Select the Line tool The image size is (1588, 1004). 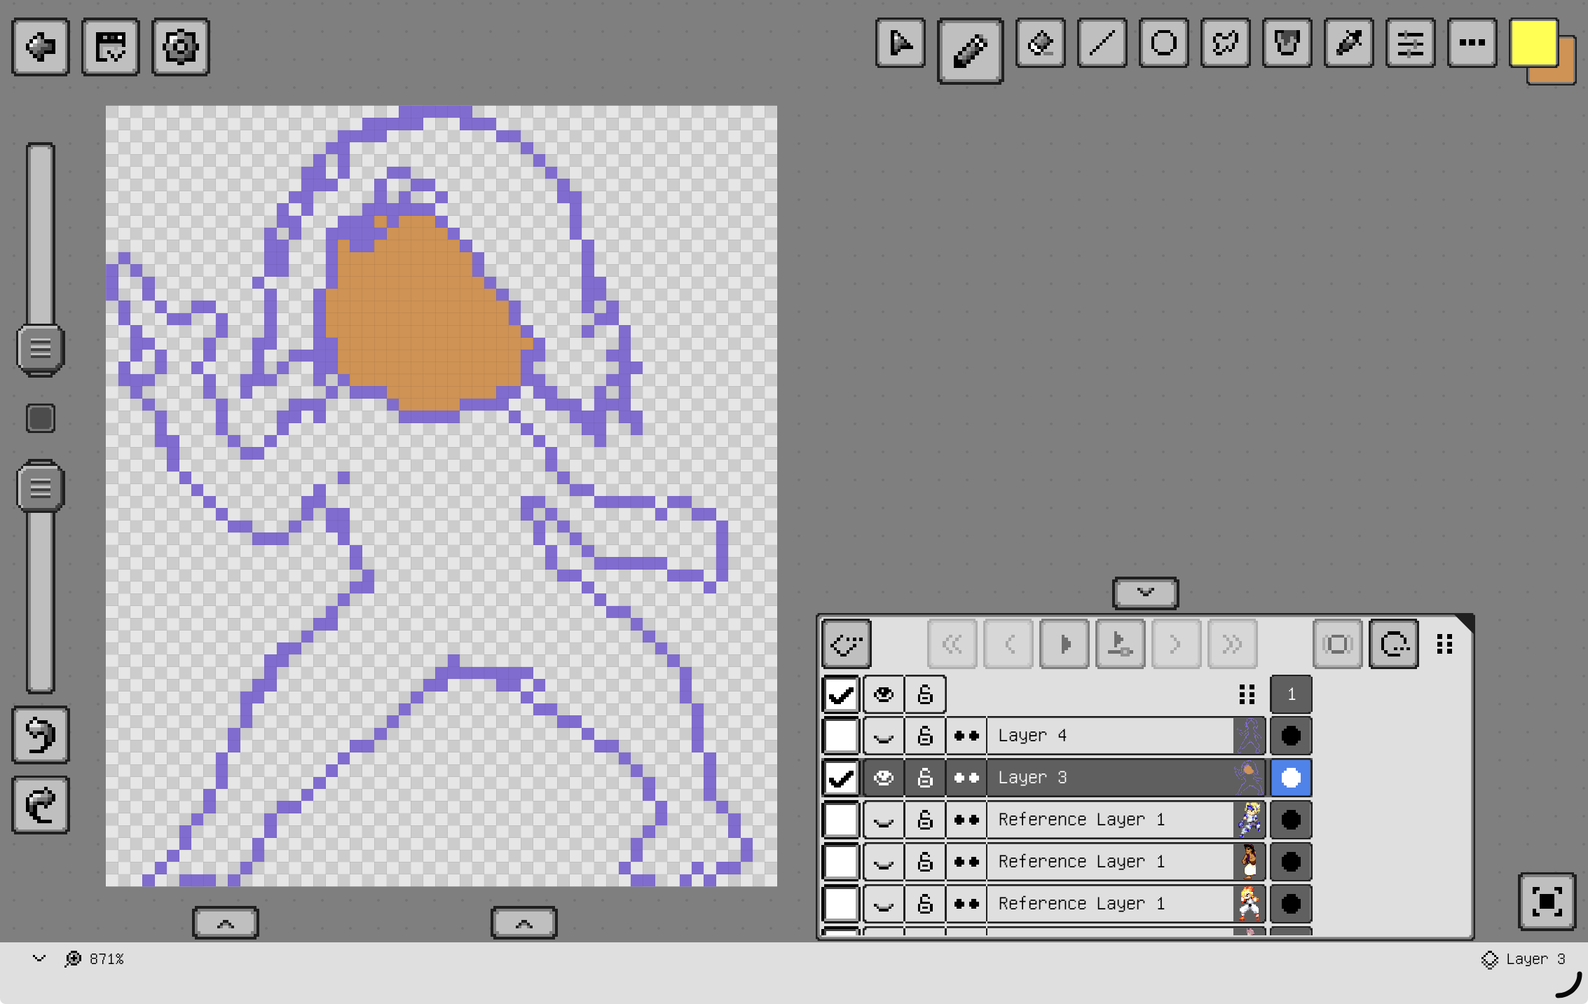tap(1102, 44)
